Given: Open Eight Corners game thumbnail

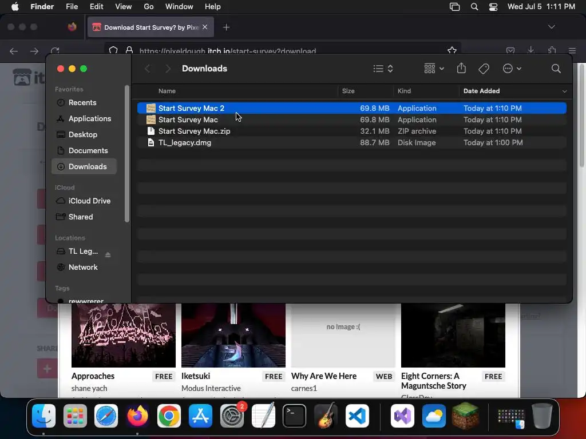Looking at the screenshot, I should click(453, 335).
